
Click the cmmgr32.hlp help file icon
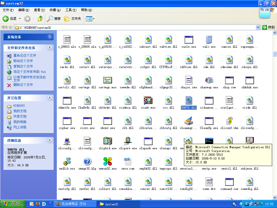click(x=87, y=162)
